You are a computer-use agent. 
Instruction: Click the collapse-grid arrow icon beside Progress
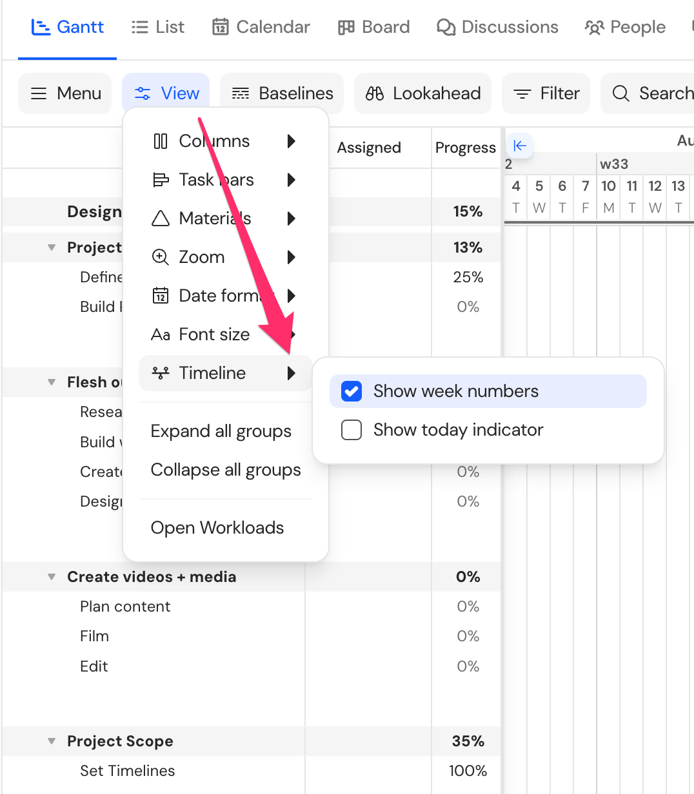pyautogui.click(x=520, y=146)
